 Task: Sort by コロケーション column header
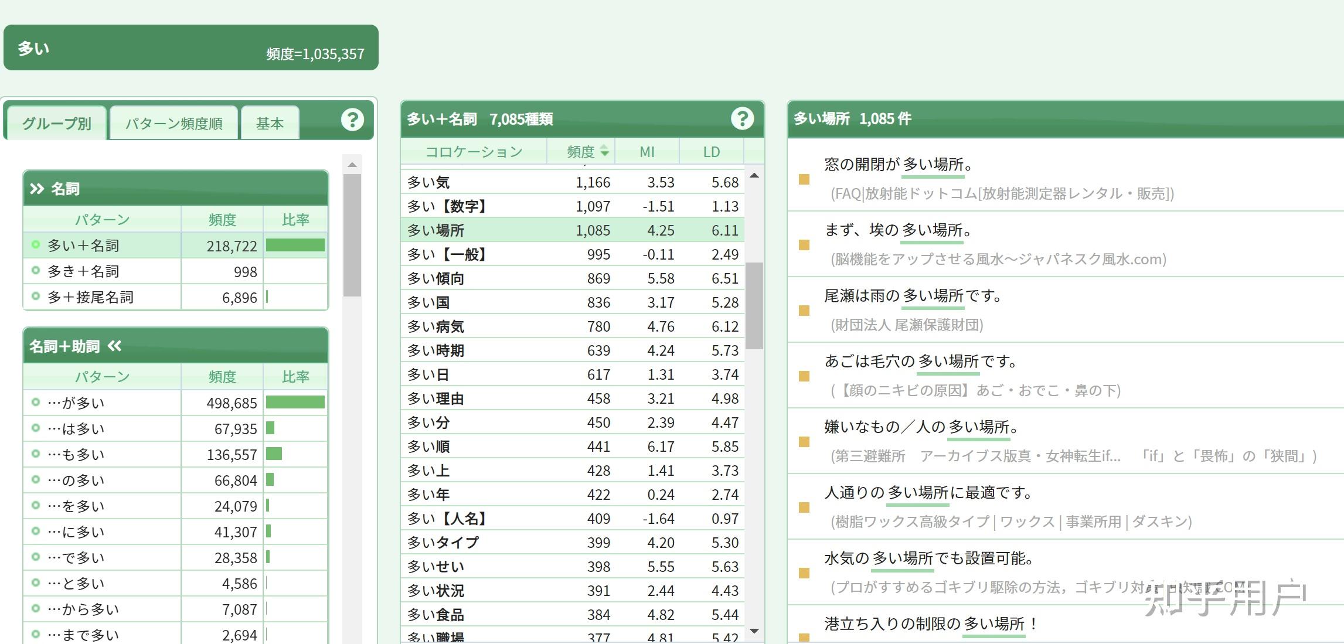(x=474, y=152)
